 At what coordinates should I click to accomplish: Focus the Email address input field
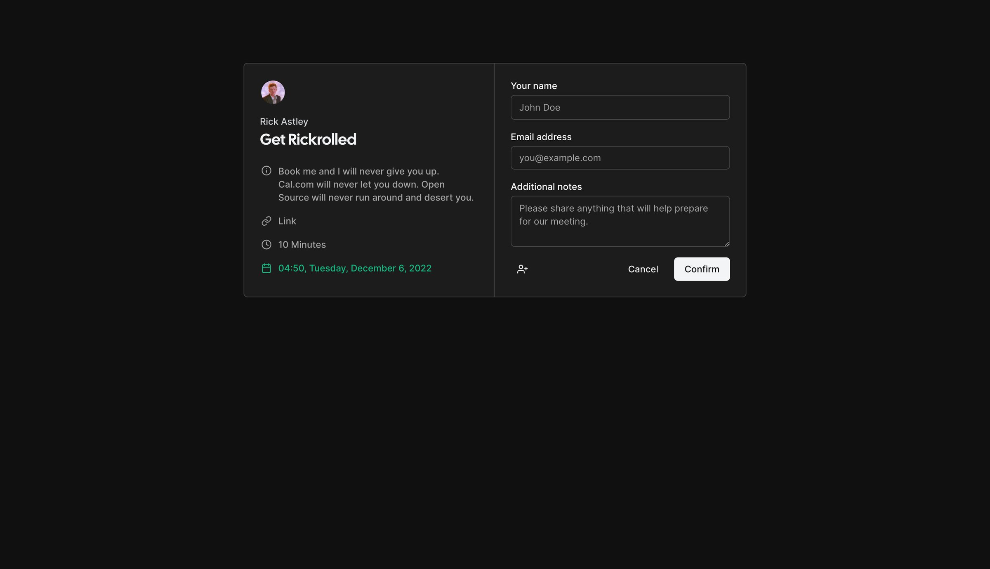click(x=620, y=158)
